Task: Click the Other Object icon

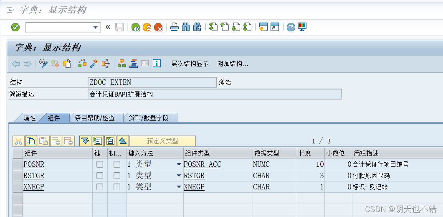Action: click(67, 64)
